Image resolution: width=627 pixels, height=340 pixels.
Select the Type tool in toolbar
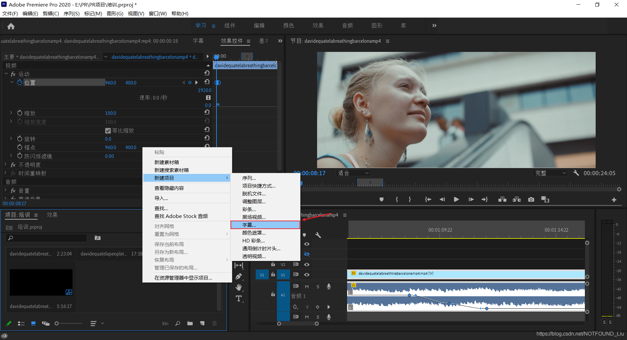(239, 299)
